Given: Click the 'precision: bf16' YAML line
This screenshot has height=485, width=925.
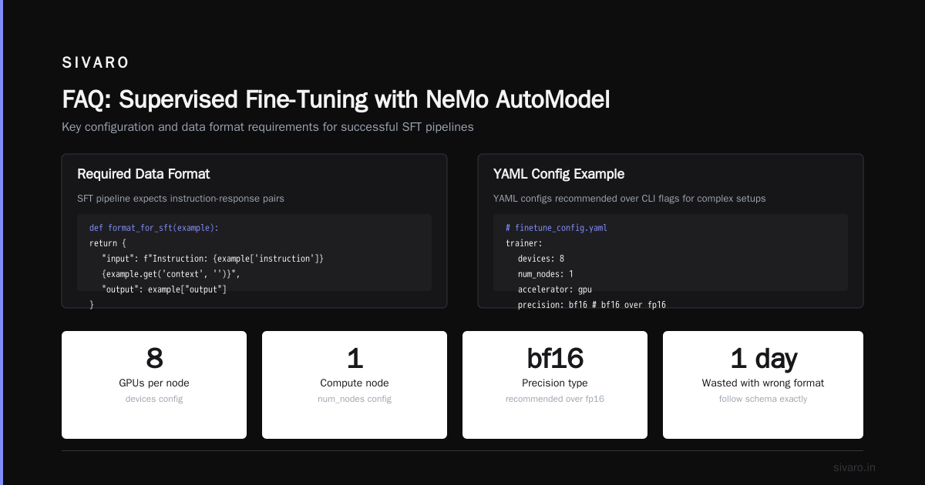Looking at the screenshot, I should click(x=592, y=306).
